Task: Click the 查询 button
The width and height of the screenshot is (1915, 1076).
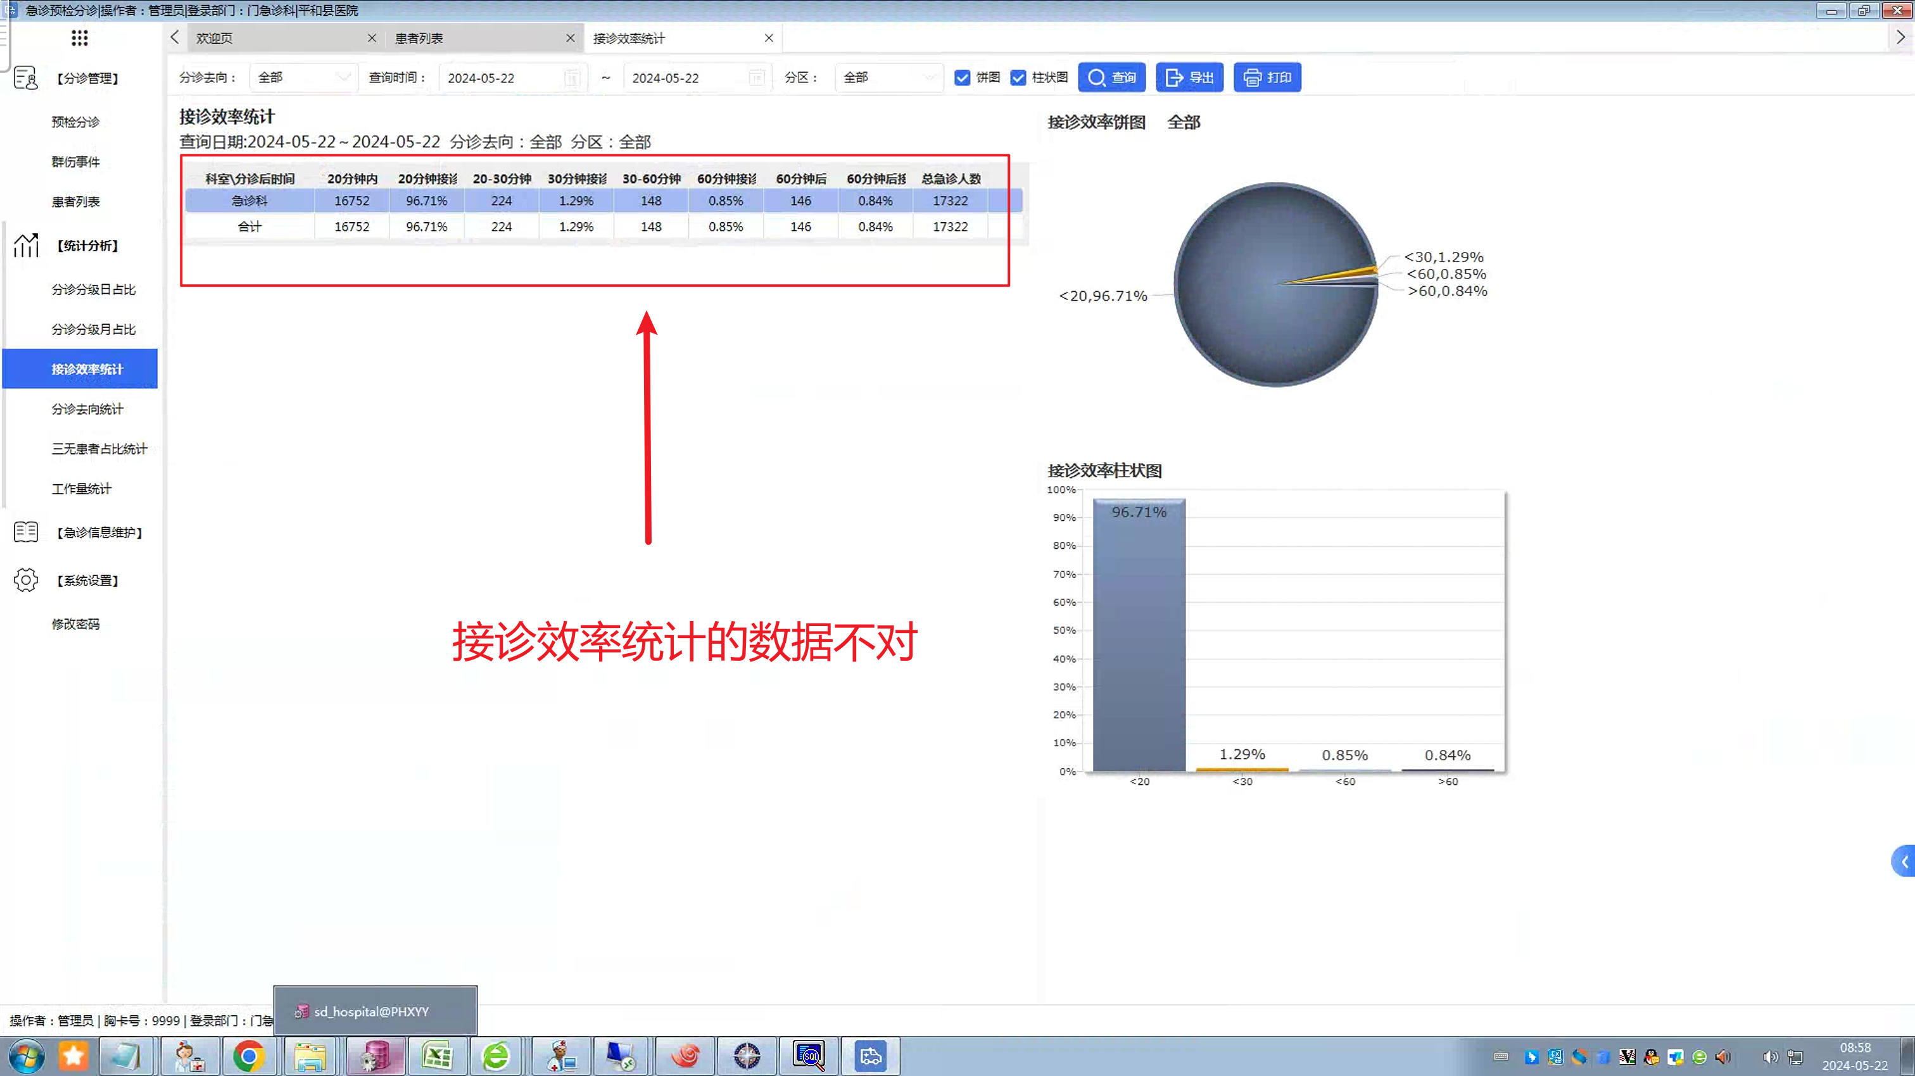Action: [x=1111, y=77]
